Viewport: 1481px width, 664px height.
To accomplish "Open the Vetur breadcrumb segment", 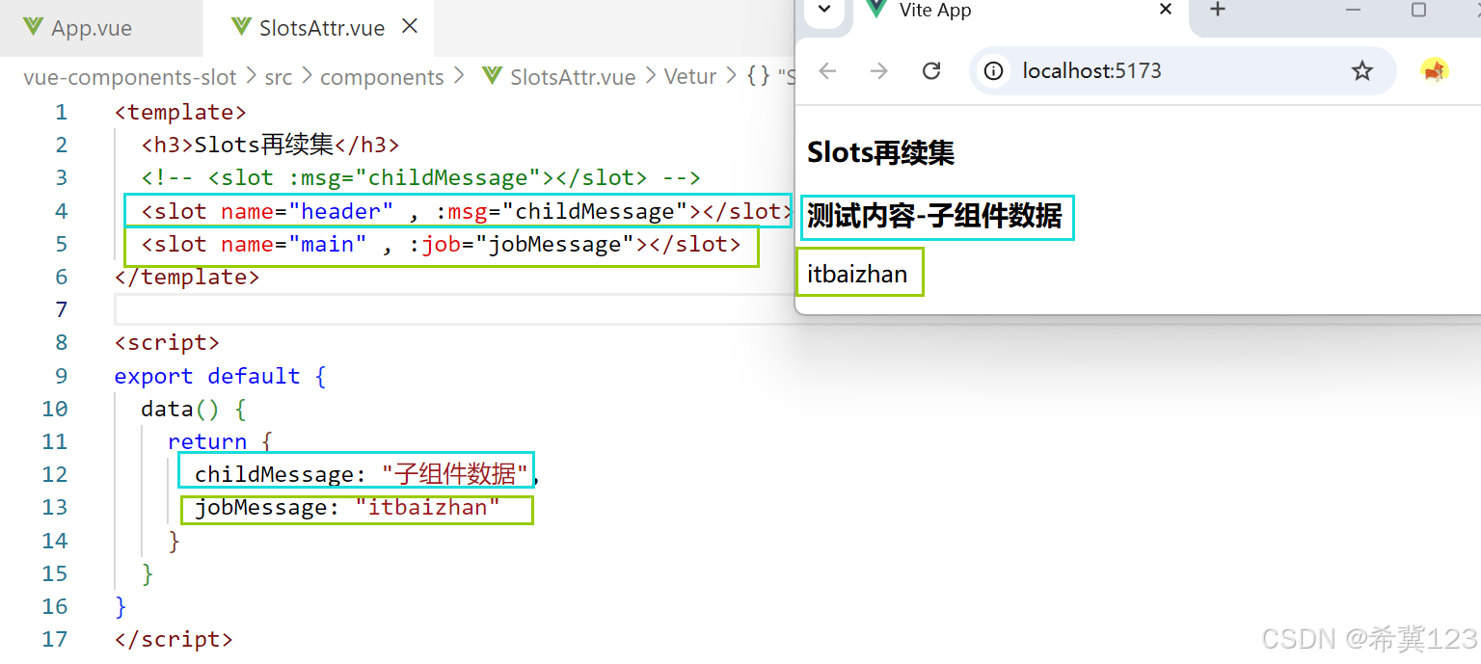I will [690, 77].
